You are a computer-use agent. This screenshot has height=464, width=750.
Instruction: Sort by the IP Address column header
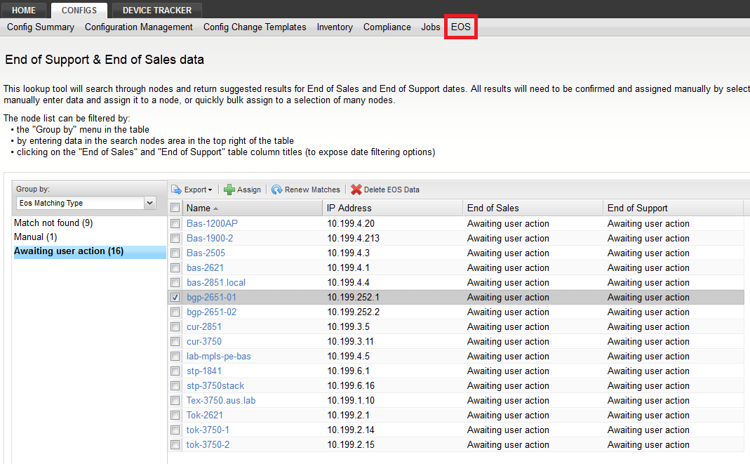coord(392,208)
